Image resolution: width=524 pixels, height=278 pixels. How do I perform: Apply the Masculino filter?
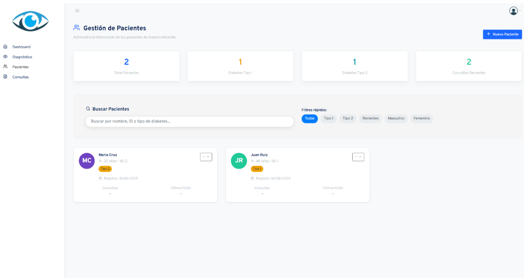(x=396, y=119)
